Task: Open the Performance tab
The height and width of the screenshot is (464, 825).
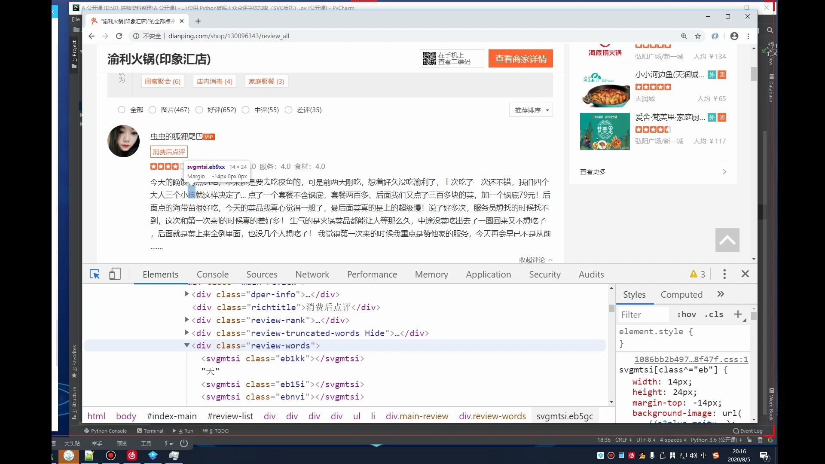Action: (x=372, y=275)
